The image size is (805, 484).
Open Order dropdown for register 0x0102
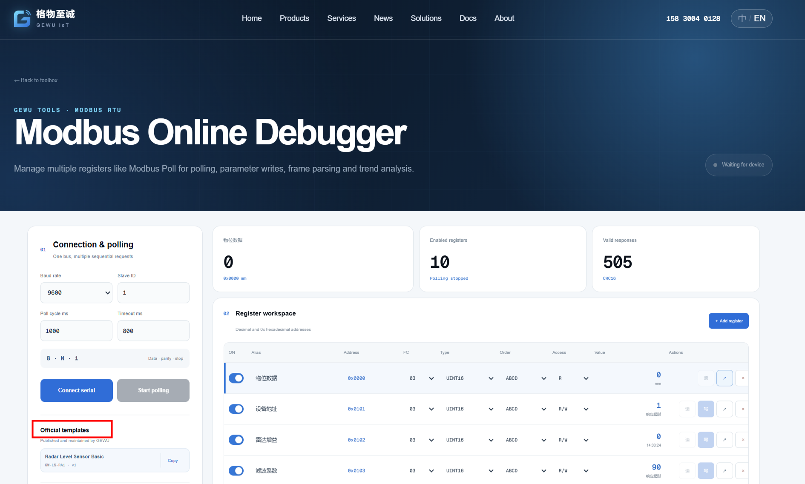pyautogui.click(x=526, y=440)
